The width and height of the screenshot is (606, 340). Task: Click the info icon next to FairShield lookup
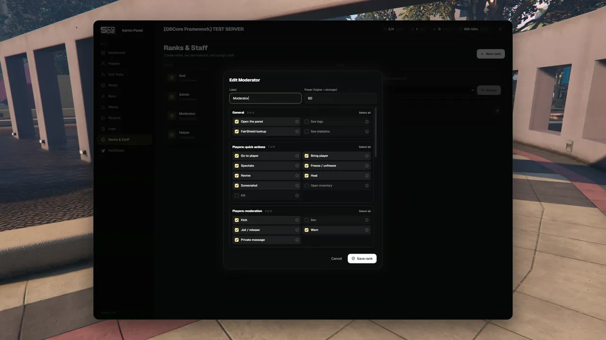pyautogui.click(x=297, y=131)
